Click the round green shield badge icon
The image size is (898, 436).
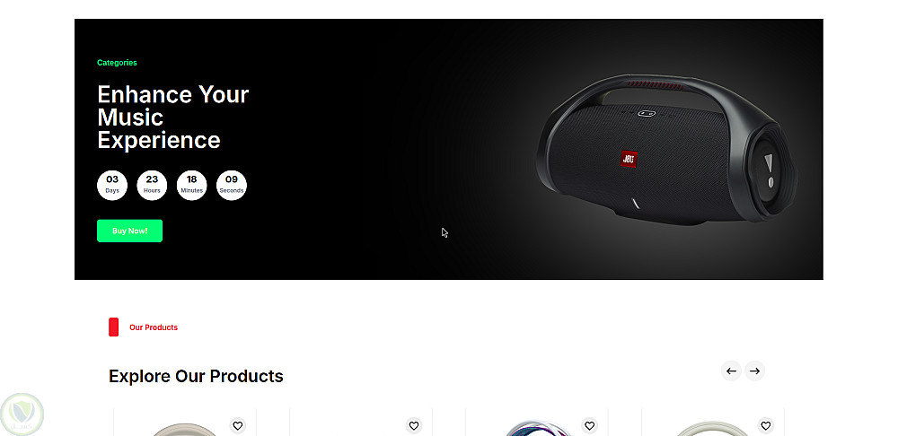[x=22, y=414]
